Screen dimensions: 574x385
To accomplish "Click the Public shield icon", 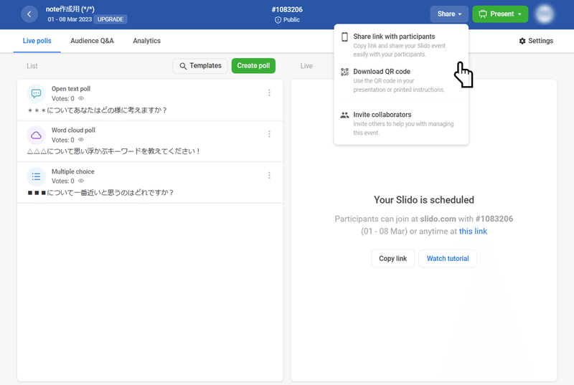I will point(278,20).
